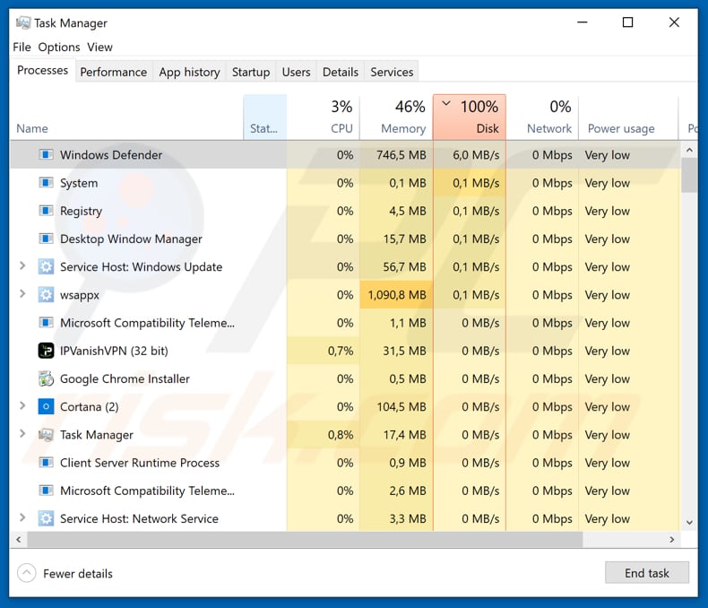Open the Startup tab
Image resolution: width=708 pixels, height=608 pixels.
[251, 72]
